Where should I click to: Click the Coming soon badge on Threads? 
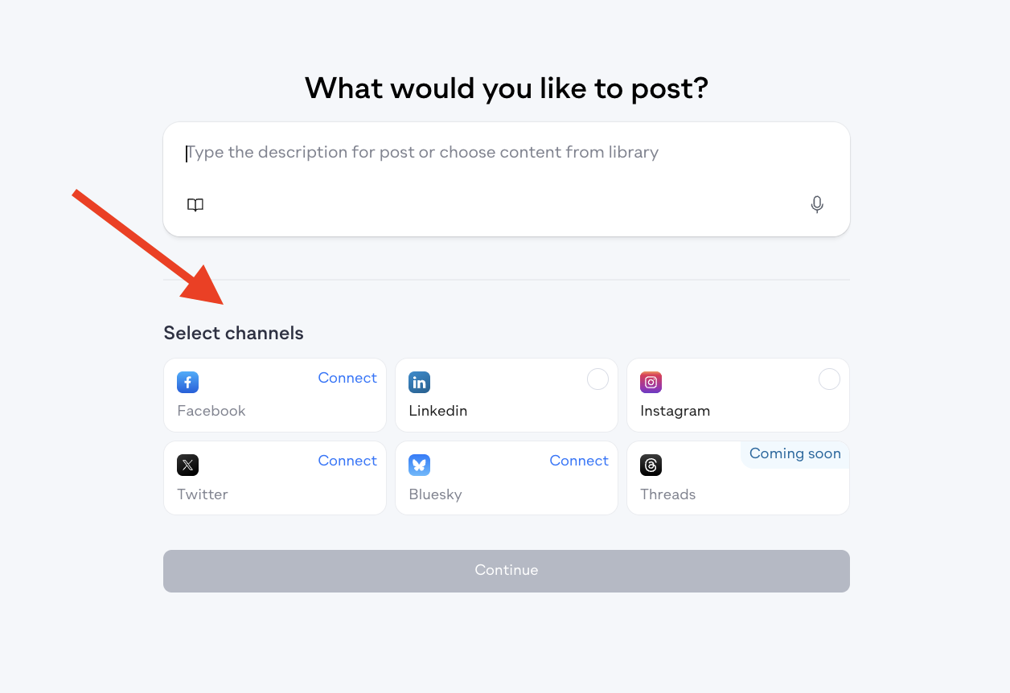[x=794, y=454]
